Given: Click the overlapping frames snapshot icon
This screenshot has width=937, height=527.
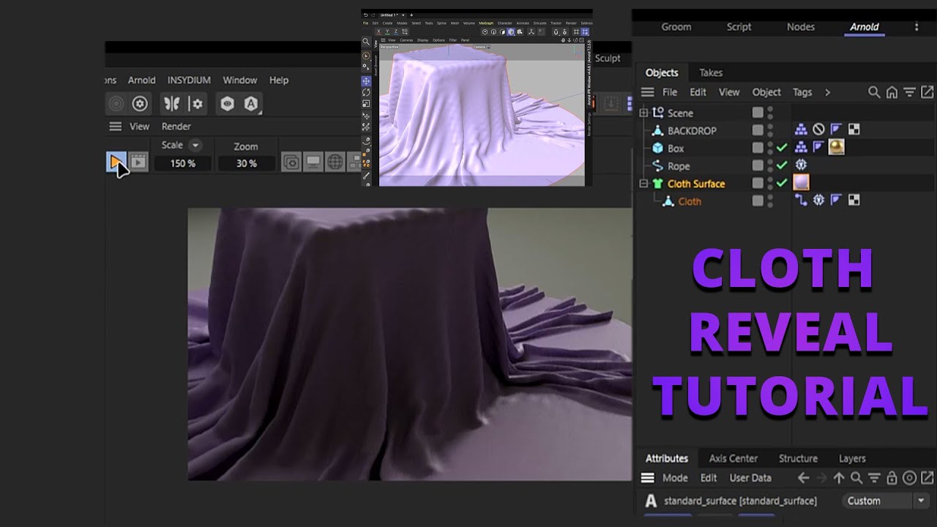Looking at the screenshot, I should [x=291, y=162].
